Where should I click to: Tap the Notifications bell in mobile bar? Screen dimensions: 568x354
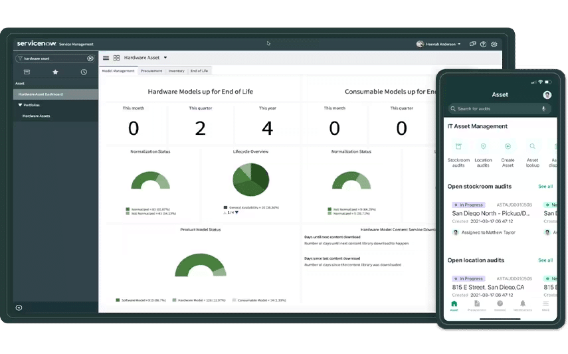coord(522,306)
